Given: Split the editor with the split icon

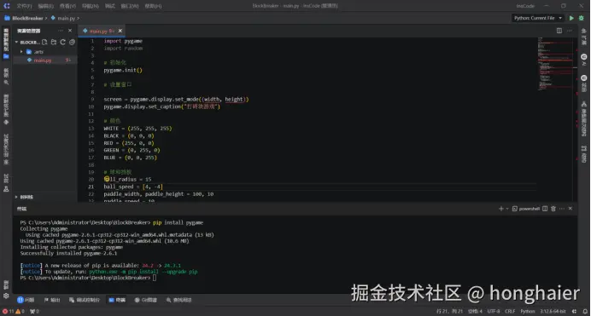Looking at the screenshot, I should (x=559, y=31).
